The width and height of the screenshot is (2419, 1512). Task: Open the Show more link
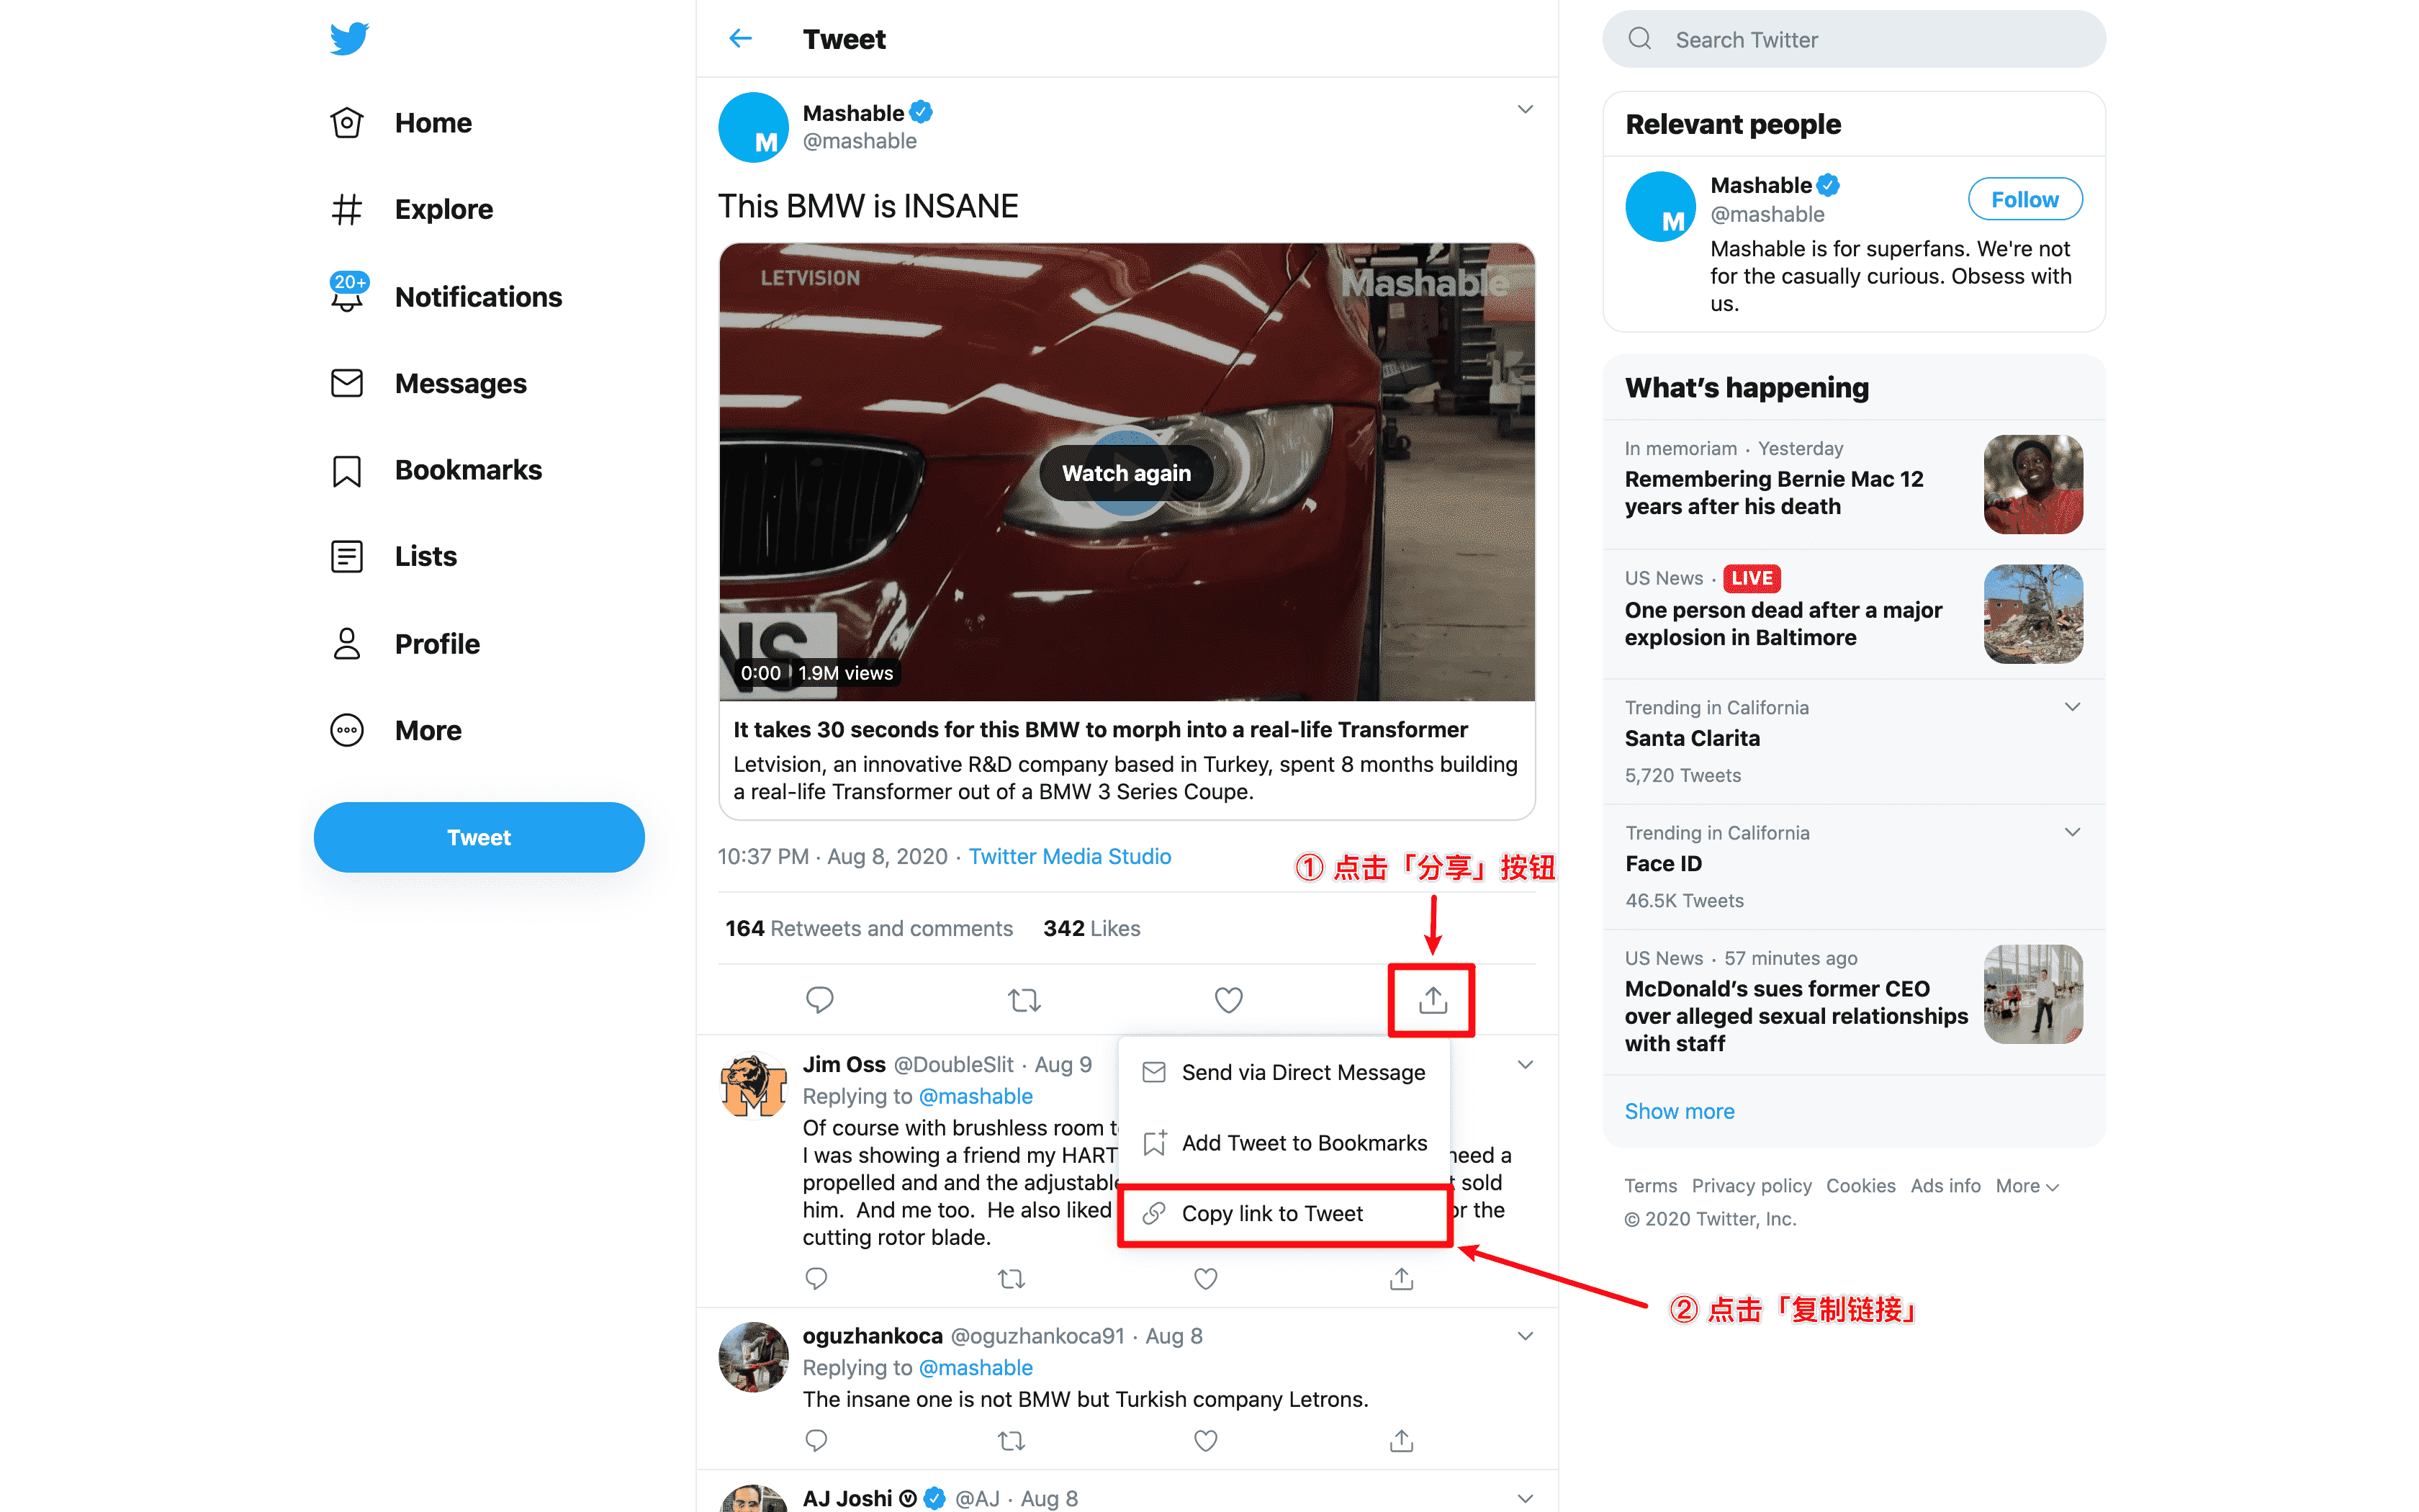point(1680,1111)
